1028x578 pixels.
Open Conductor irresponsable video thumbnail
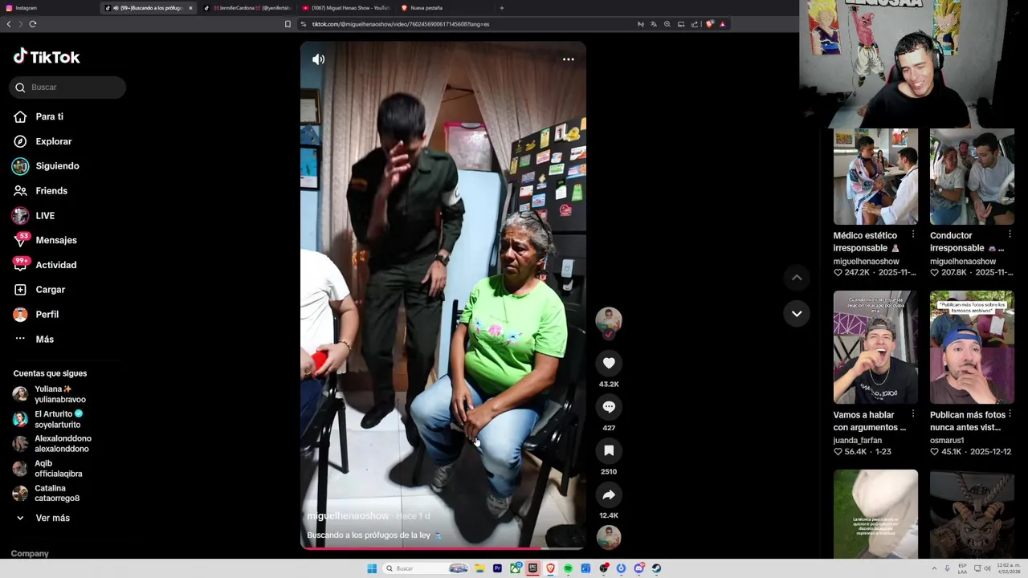(972, 177)
